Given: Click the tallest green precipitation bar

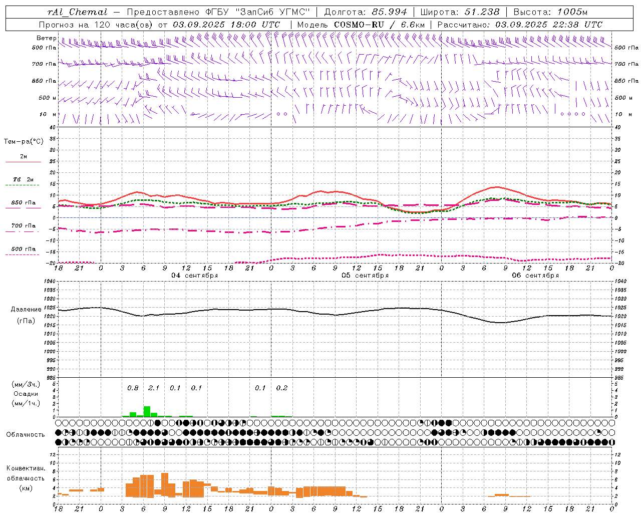Looking at the screenshot, I should point(147,411).
